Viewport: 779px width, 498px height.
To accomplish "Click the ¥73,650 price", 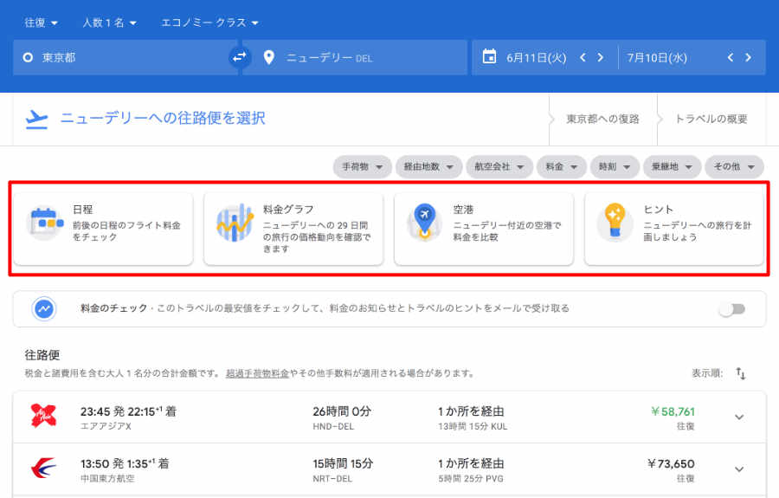I will pyautogui.click(x=671, y=464).
